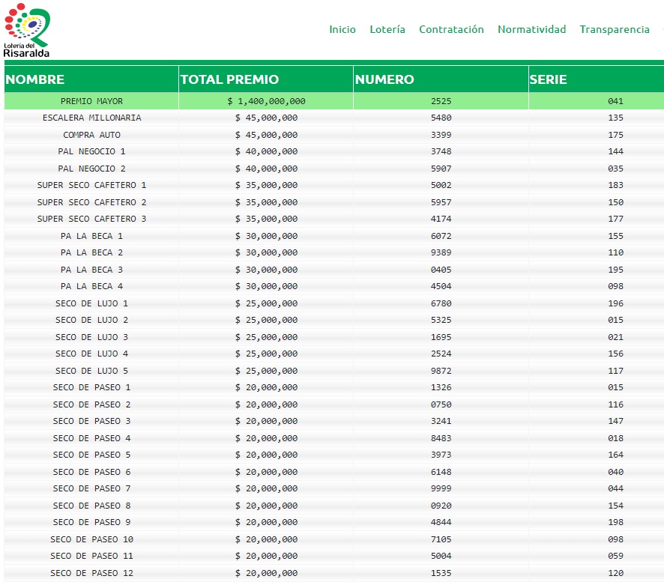The height and width of the screenshot is (585, 664).
Task: Click the PAL NEGOCIO 2 prize amount
Action: pyautogui.click(x=266, y=169)
